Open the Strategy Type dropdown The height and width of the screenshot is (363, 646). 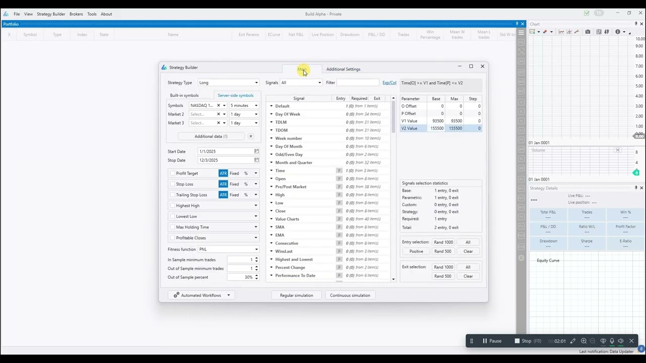(228, 83)
